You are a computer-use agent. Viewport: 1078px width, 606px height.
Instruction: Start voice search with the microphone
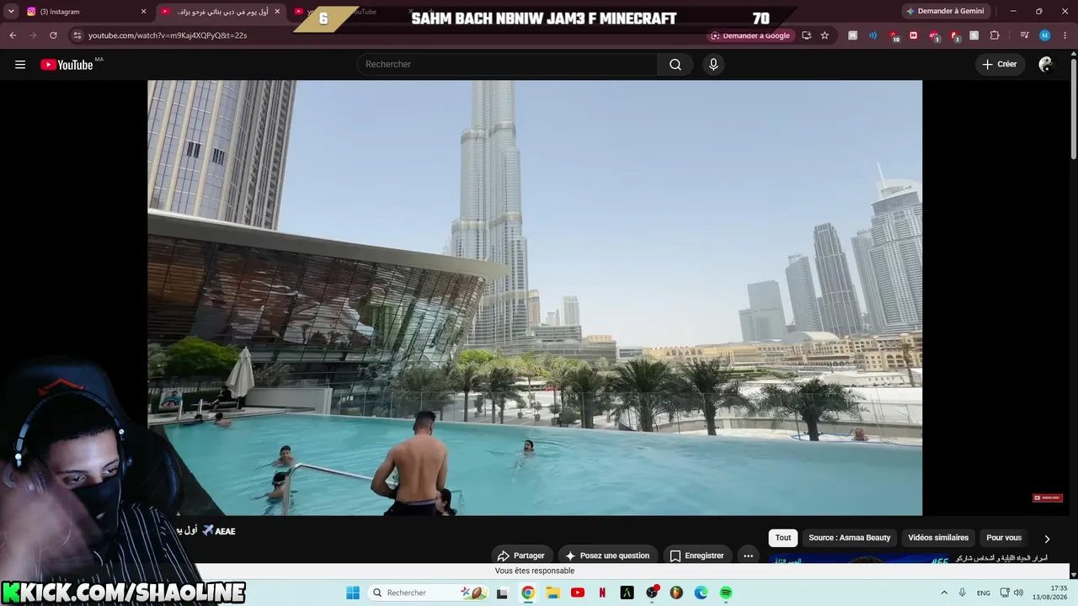click(713, 65)
